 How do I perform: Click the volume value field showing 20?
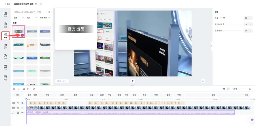248,18
